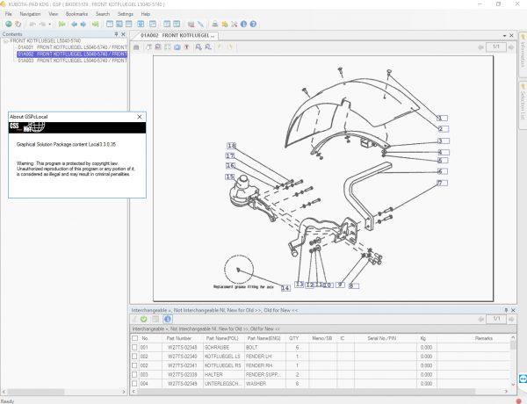Check the row 001 SCHRAUBE checkbox
Image resolution: width=527 pixels, height=404 pixels.
(134, 347)
